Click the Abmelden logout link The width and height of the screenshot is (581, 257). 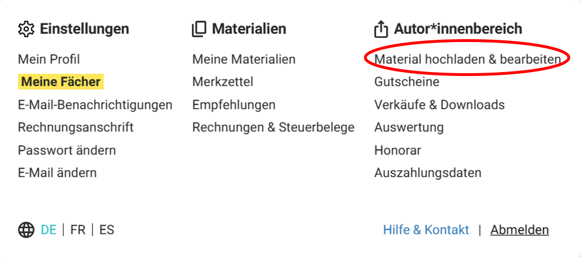519,230
